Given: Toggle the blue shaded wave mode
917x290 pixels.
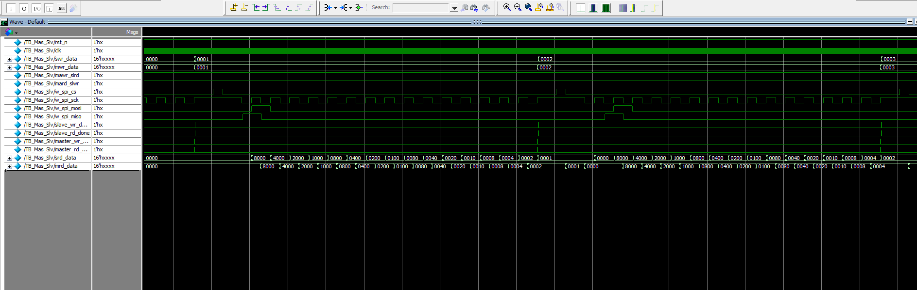Looking at the screenshot, I should [623, 8].
